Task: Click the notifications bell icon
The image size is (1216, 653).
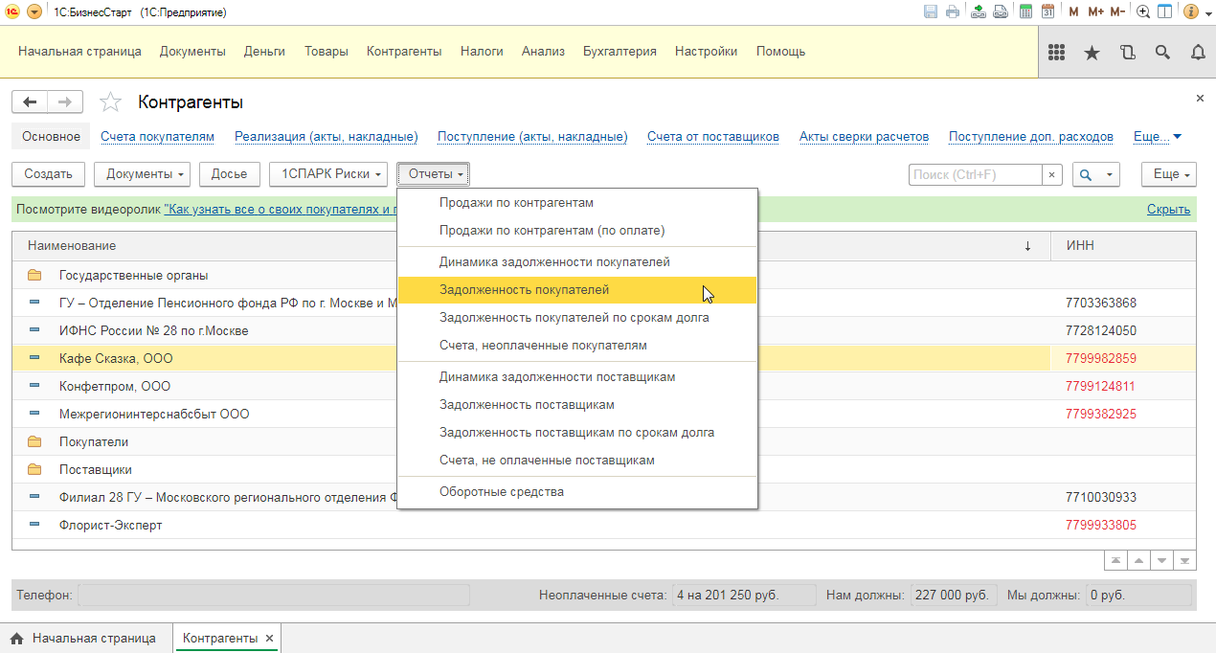Action: pos(1198,53)
